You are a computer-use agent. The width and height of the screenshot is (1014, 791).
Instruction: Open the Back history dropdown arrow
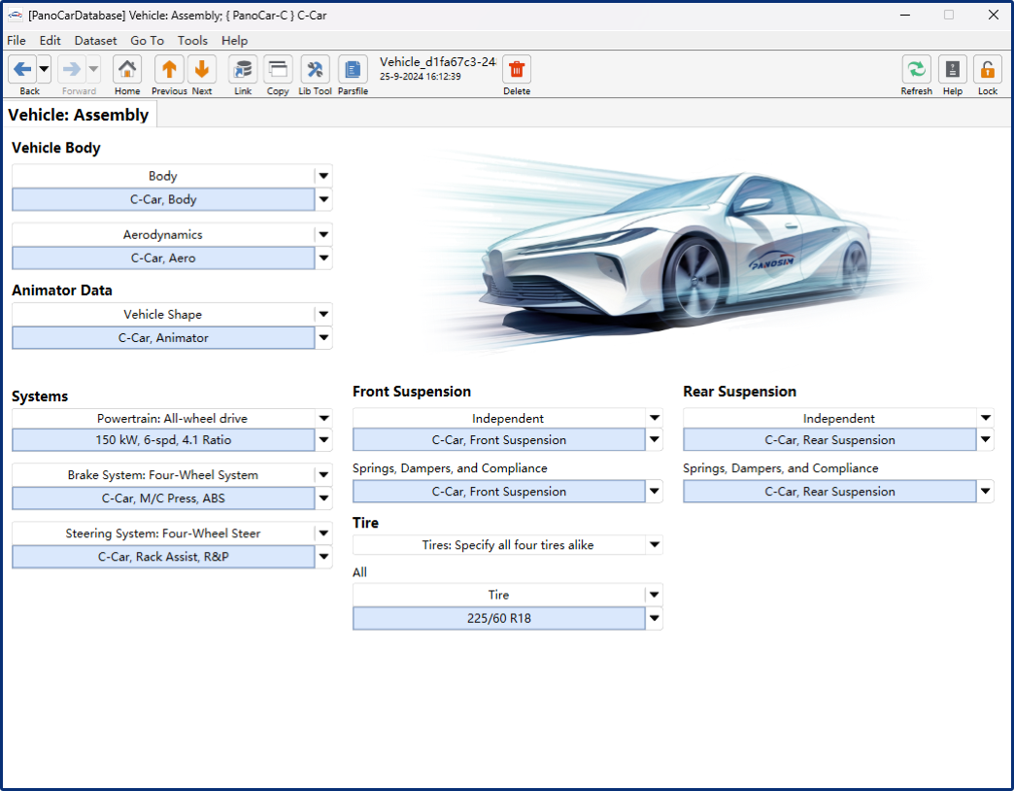44,69
